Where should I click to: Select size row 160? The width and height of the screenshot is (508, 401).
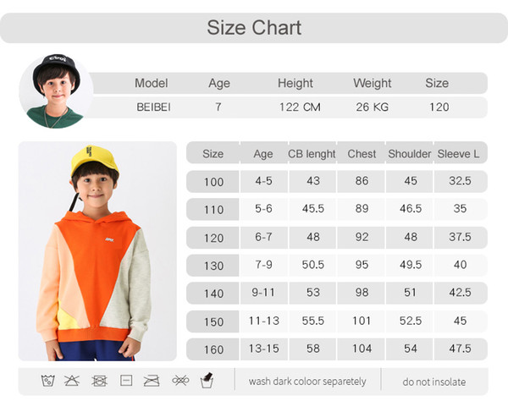coord(337,349)
